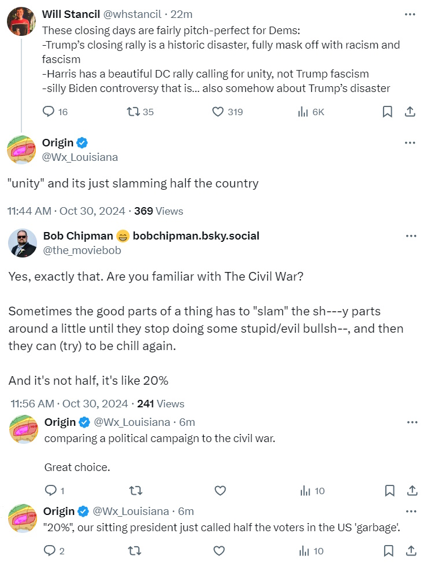Open the 11:44 AM Oct 30, 2024 timestamp

coord(66,211)
